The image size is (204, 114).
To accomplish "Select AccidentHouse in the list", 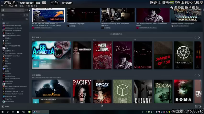I will click(10, 76).
